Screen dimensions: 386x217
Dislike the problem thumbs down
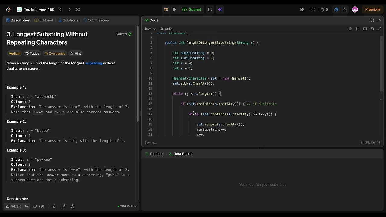click(27, 206)
